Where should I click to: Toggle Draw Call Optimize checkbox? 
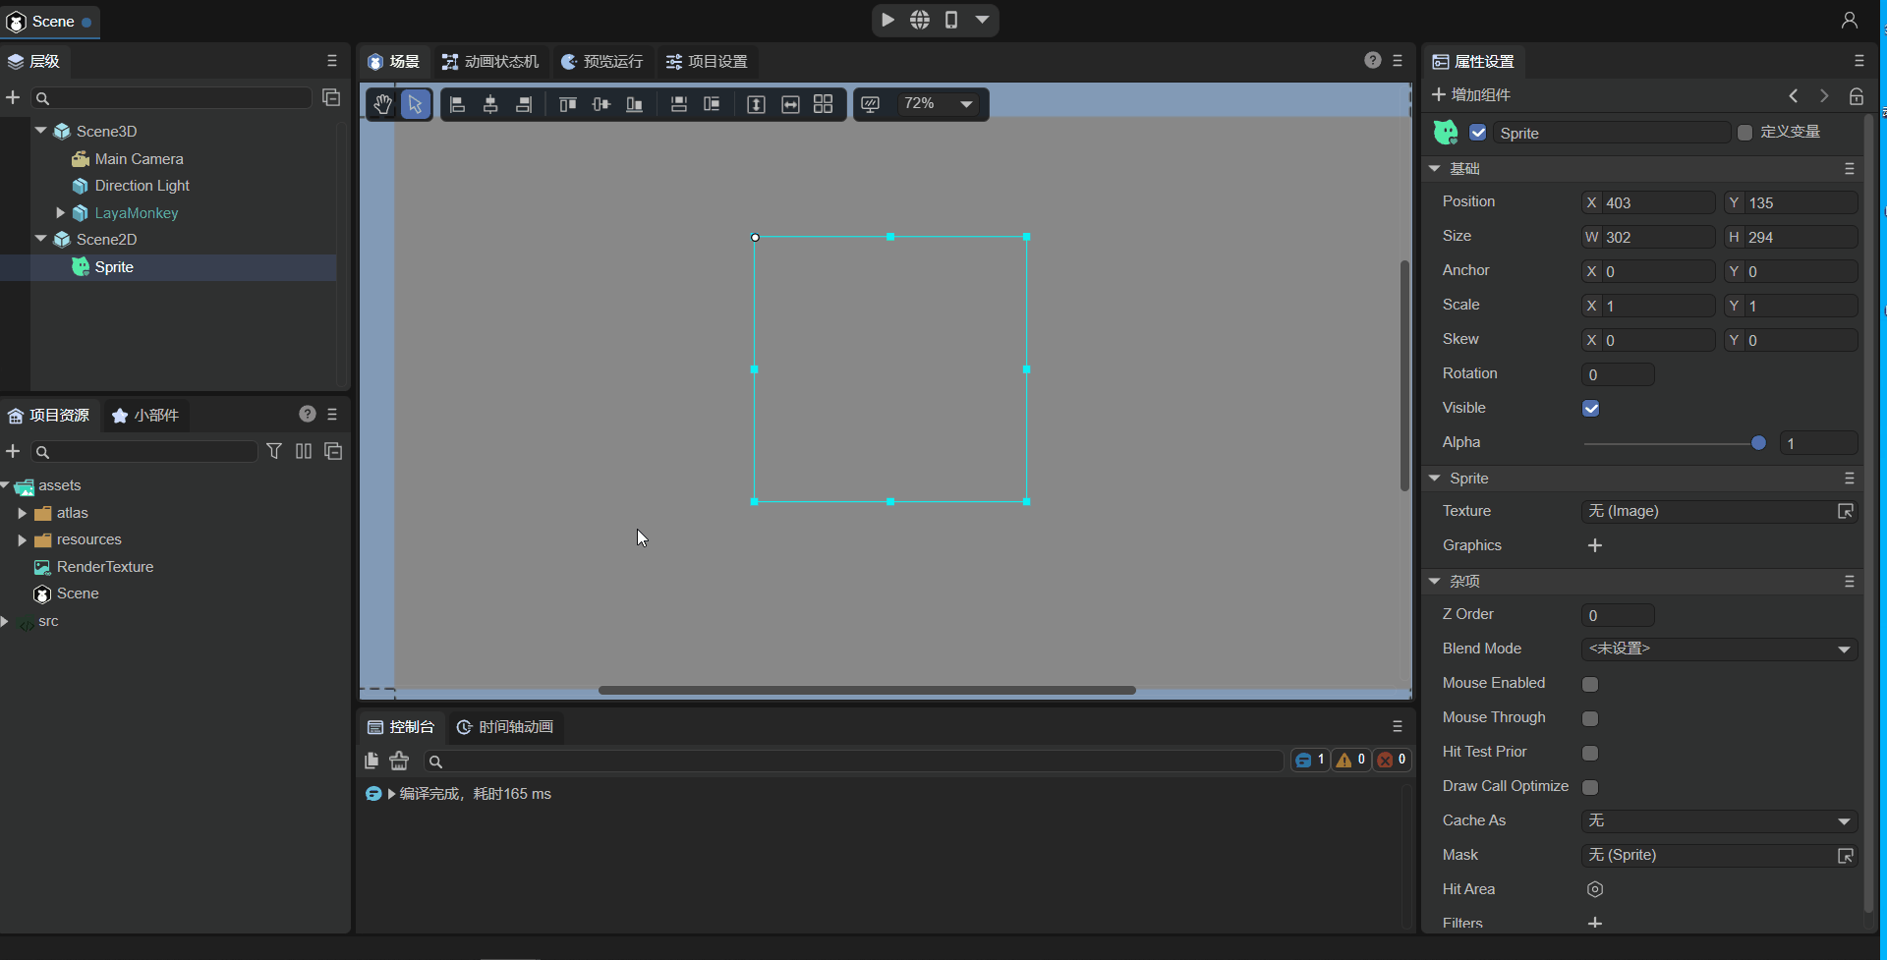pos(1590,787)
